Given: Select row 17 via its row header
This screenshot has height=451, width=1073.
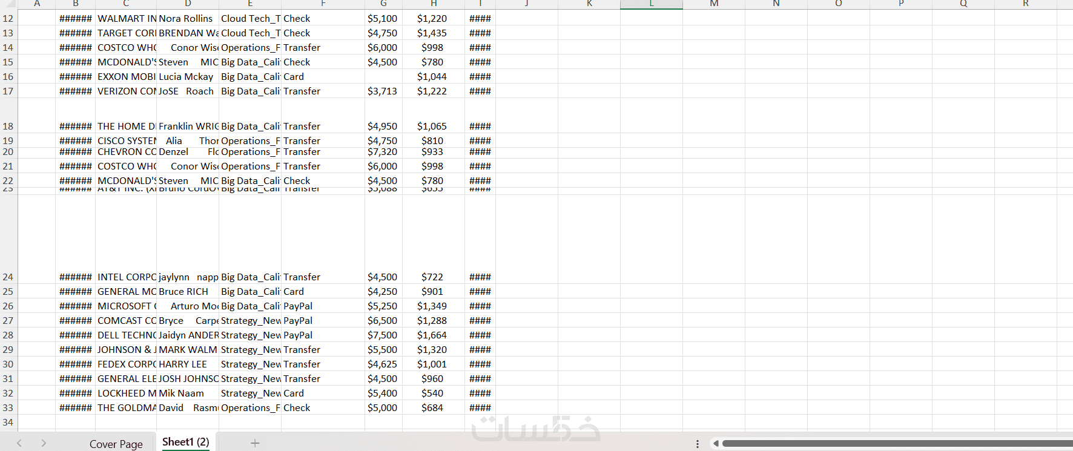Looking at the screenshot, I should click(8, 91).
